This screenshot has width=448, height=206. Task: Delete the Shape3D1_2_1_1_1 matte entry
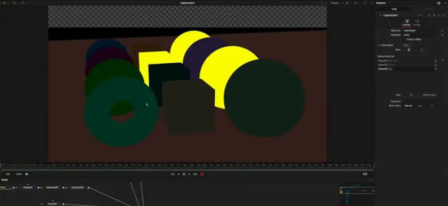click(x=436, y=61)
